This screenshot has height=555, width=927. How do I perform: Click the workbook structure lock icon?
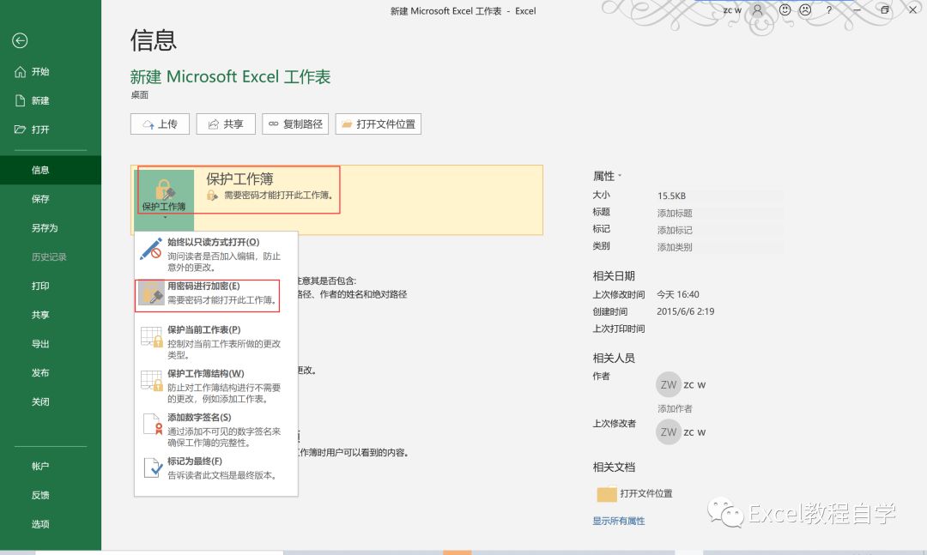[x=152, y=381]
